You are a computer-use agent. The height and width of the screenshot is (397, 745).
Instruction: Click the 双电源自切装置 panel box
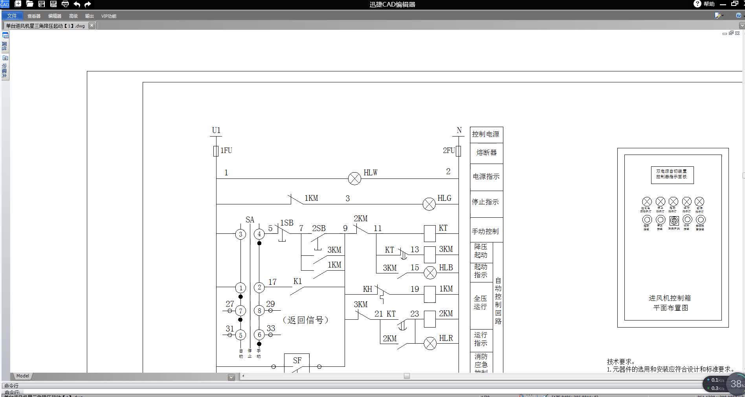coord(672,175)
